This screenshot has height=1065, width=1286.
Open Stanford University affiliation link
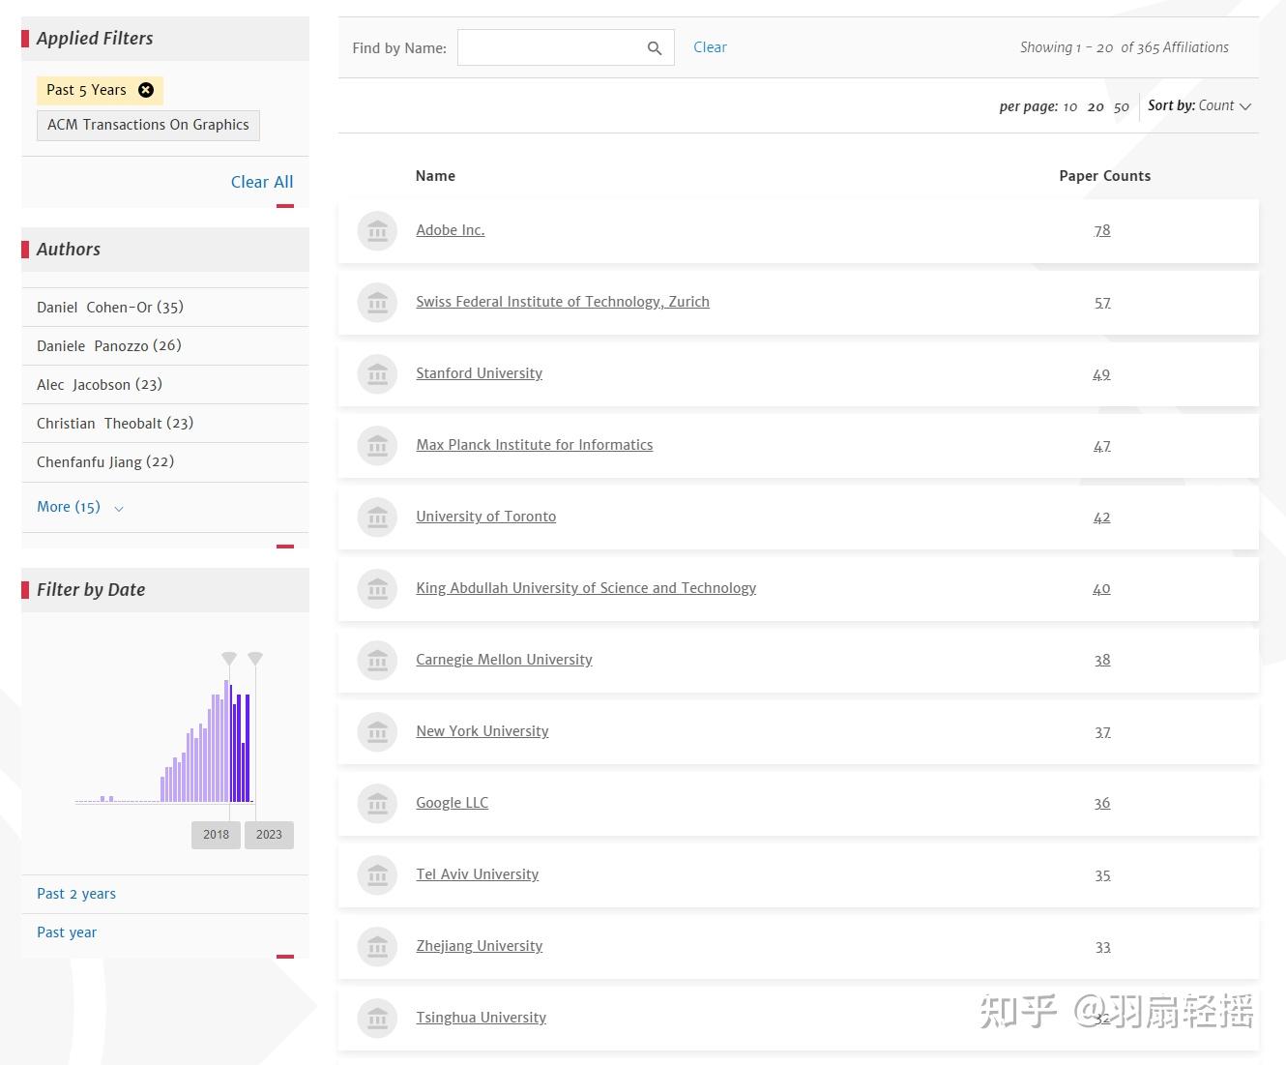pos(479,373)
